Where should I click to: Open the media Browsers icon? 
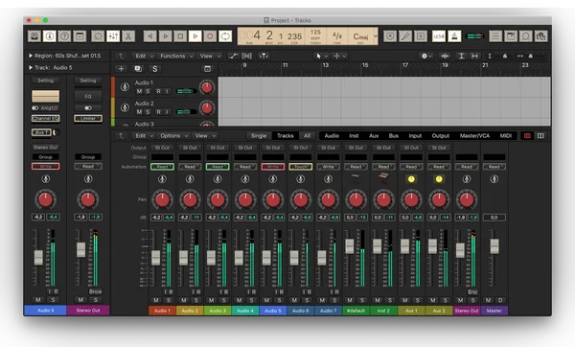tap(540, 36)
